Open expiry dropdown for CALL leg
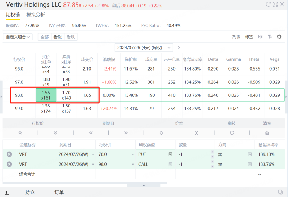Image resolution: width=288 pixels, height=197 pixels. (93, 165)
